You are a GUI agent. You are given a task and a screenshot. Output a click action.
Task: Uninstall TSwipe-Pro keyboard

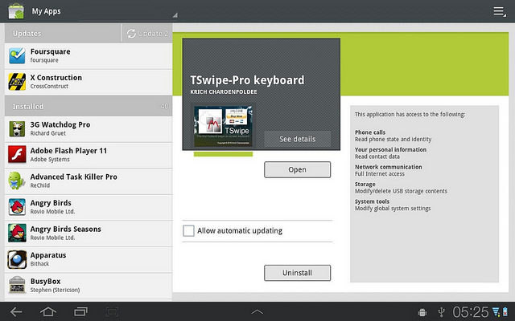[297, 273]
